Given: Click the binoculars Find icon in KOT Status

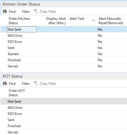Looking at the screenshot, I should tap(5, 83).
